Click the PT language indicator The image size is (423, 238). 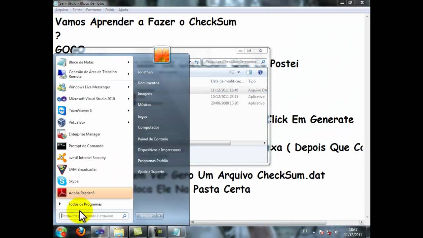[305, 231]
